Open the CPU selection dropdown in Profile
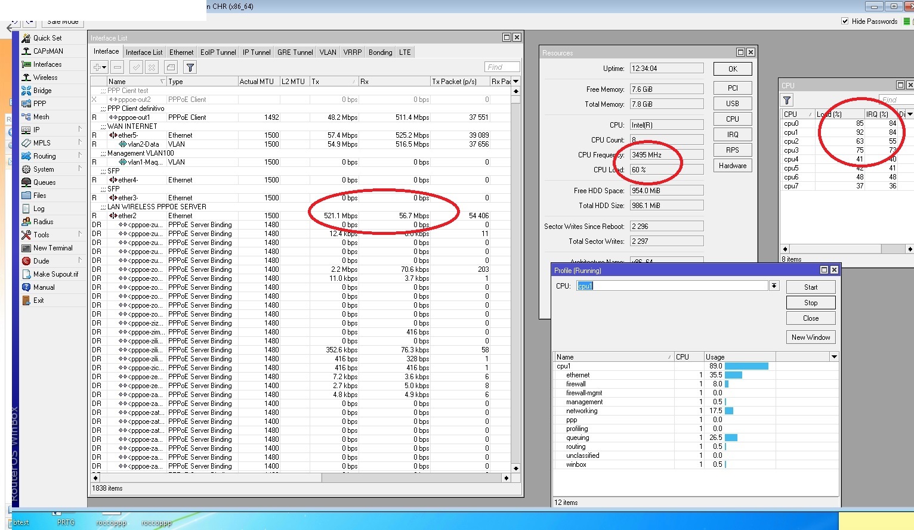 (x=774, y=286)
